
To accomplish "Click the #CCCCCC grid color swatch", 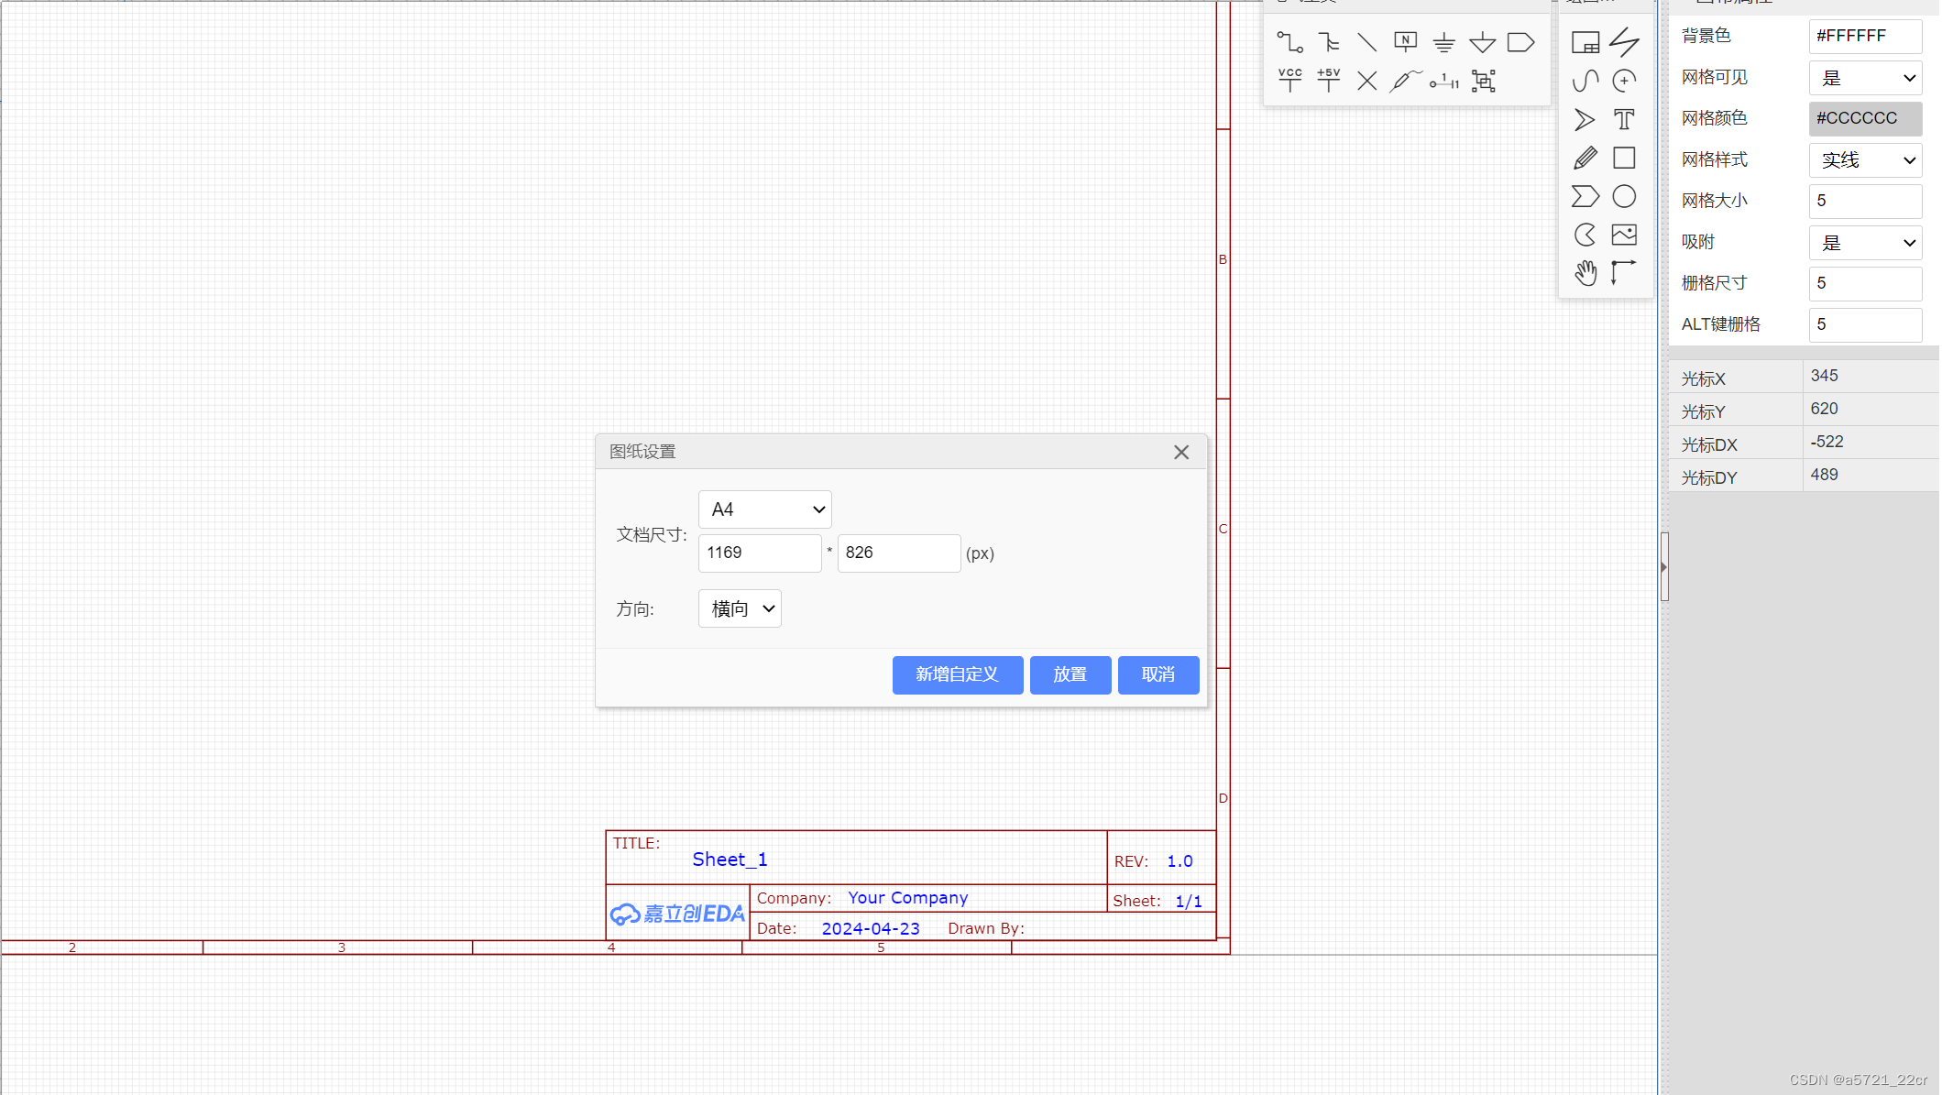I will [x=1865, y=118].
